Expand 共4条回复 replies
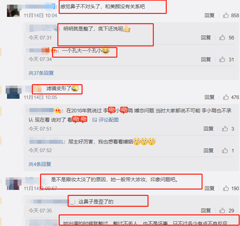 click(40, 164)
